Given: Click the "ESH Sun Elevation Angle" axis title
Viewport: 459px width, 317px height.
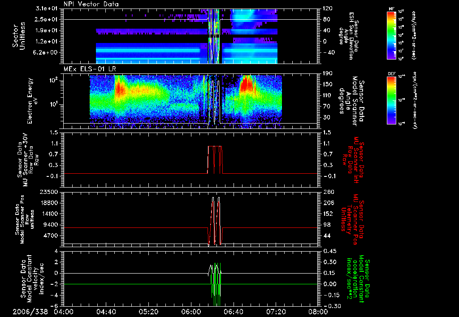Looking at the screenshot, I should (349, 36).
